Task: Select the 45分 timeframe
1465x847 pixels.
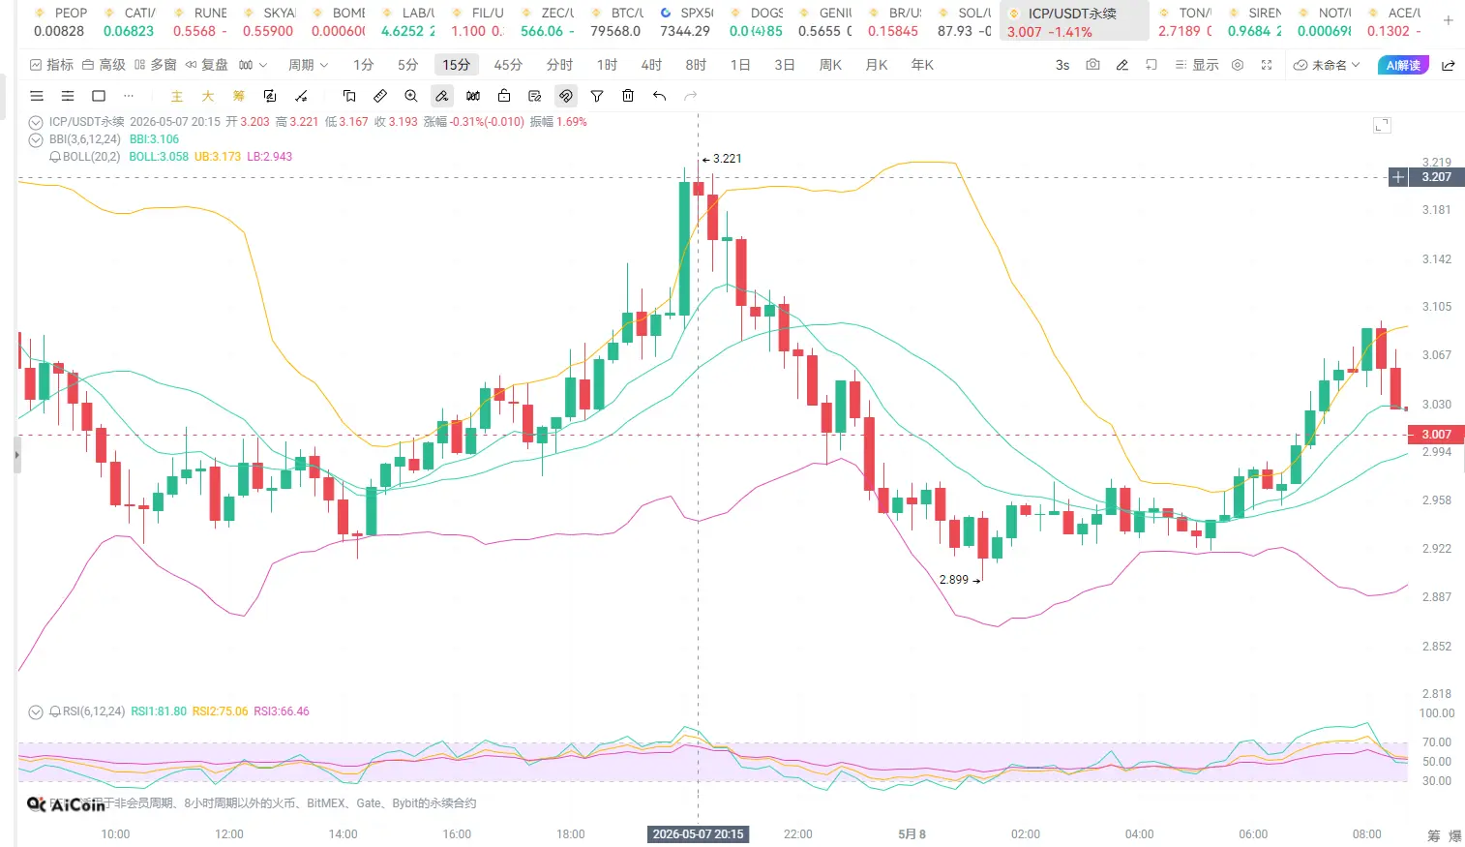Action: pos(508,65)
